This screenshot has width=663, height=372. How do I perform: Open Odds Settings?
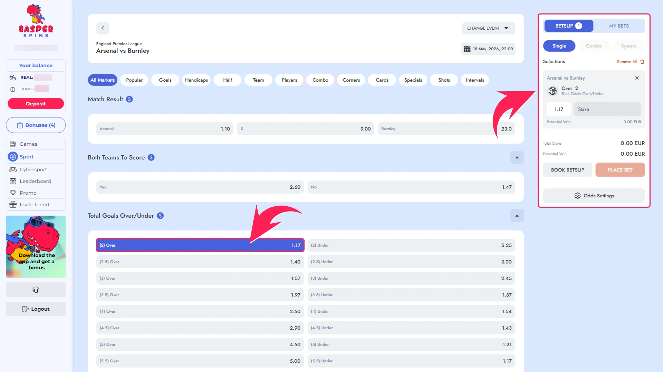pyautogui.click(x=594, y=196)
